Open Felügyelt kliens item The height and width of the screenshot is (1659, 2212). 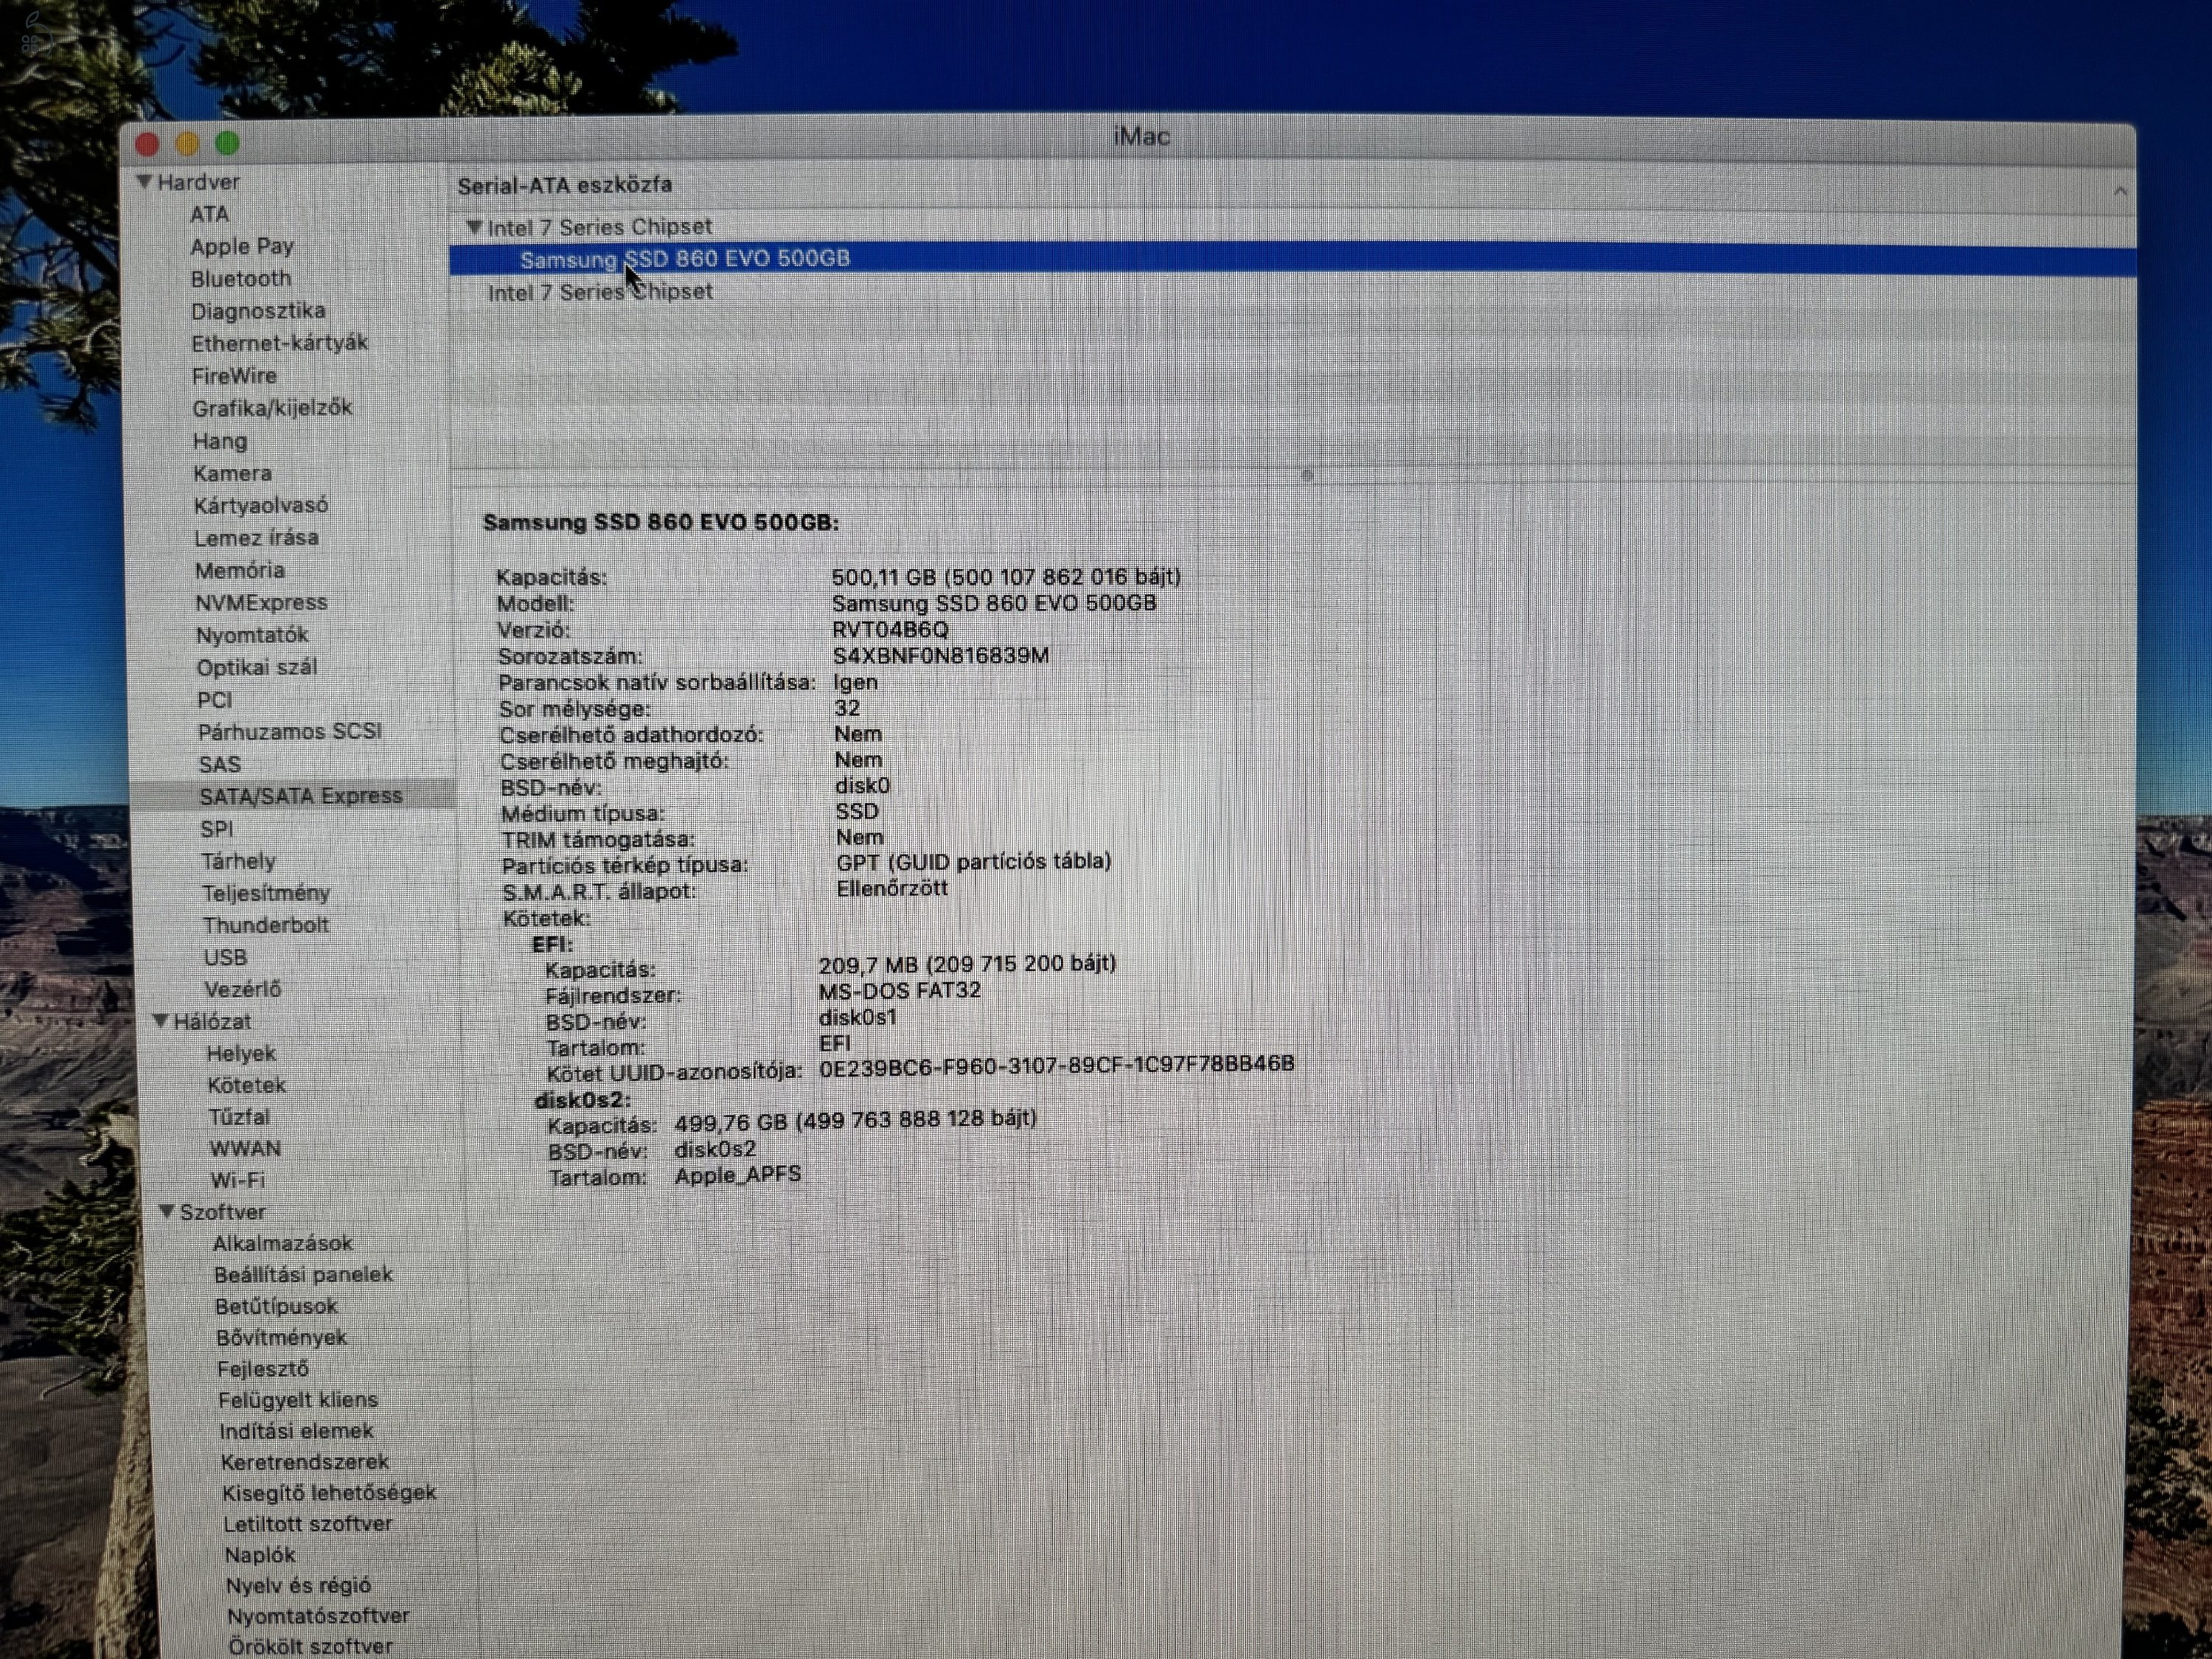(x=298, y=1400)
